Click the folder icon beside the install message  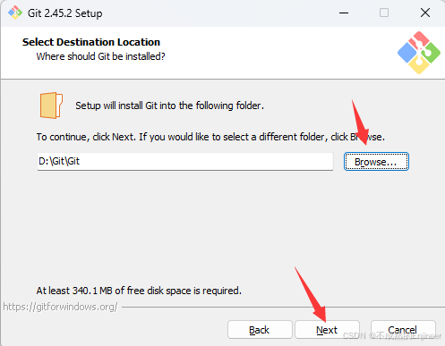[51, 105]
